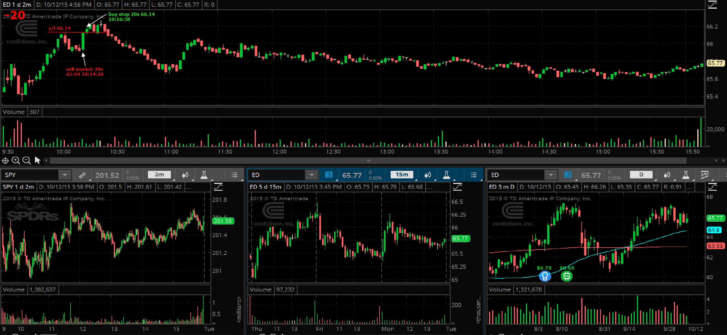727x335 pixels.
Task: Click the red 's/l 66.14' stop line label
Action: 60,28
